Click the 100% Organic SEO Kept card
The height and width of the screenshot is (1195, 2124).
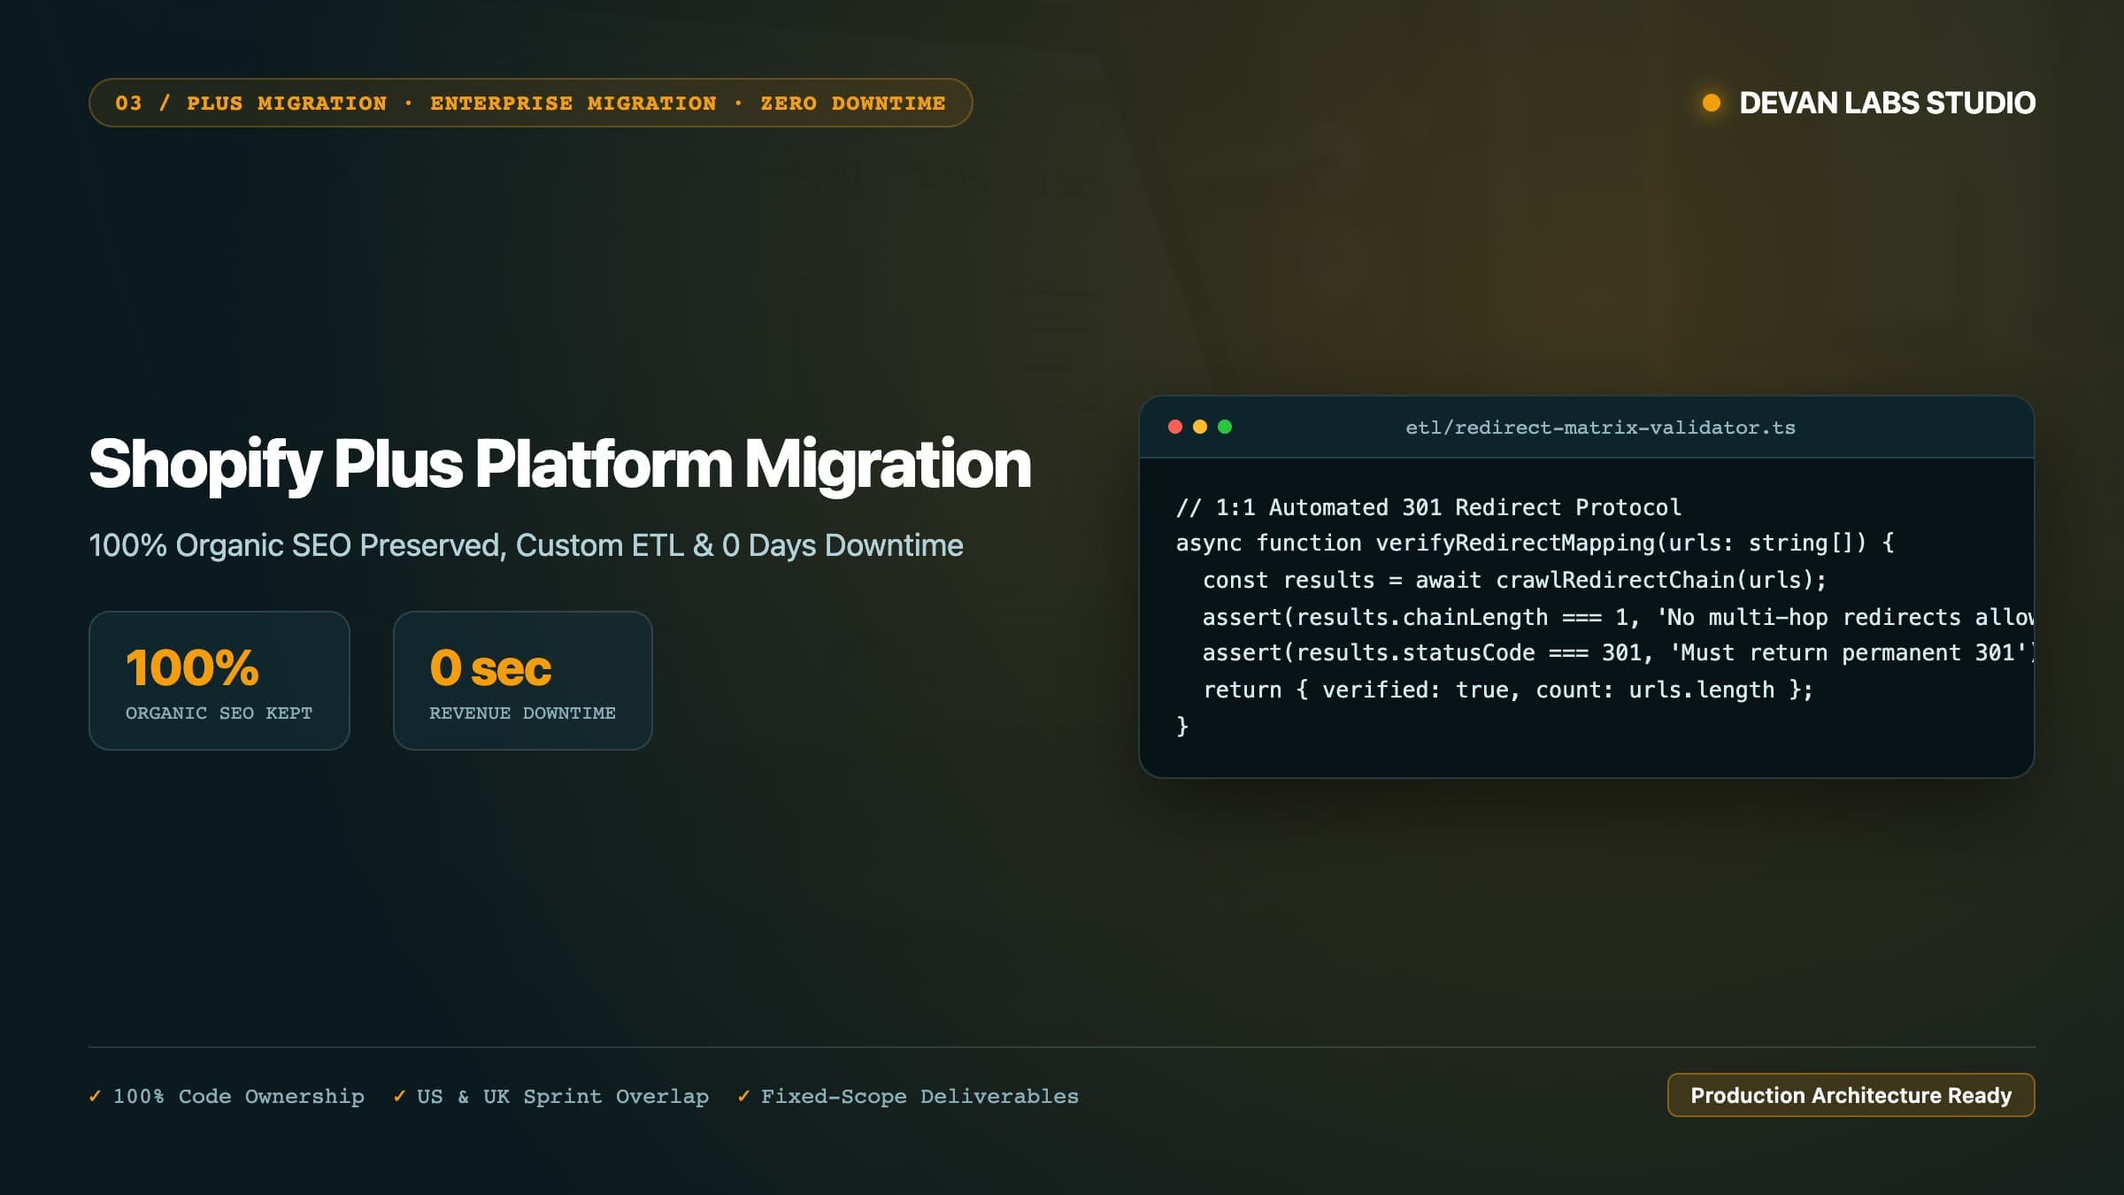[x=219, y=681]
